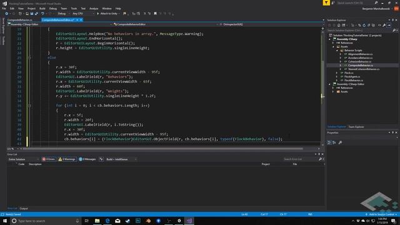Open the File menu
This screenshot has height=225, width=400.
(x=4, y=8)
